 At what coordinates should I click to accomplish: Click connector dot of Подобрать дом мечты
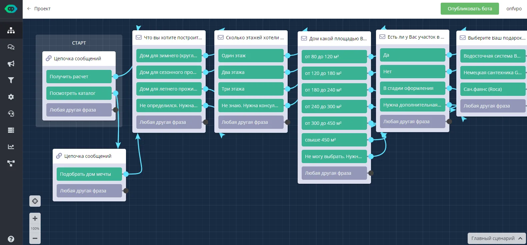pos(126,174)
